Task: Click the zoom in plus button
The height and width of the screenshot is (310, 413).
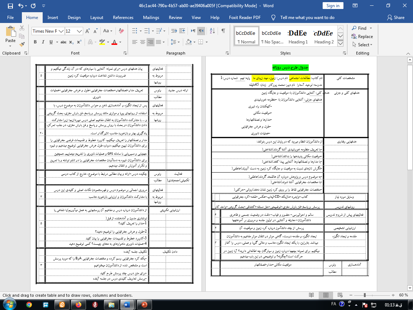Action: click(393, 295)
